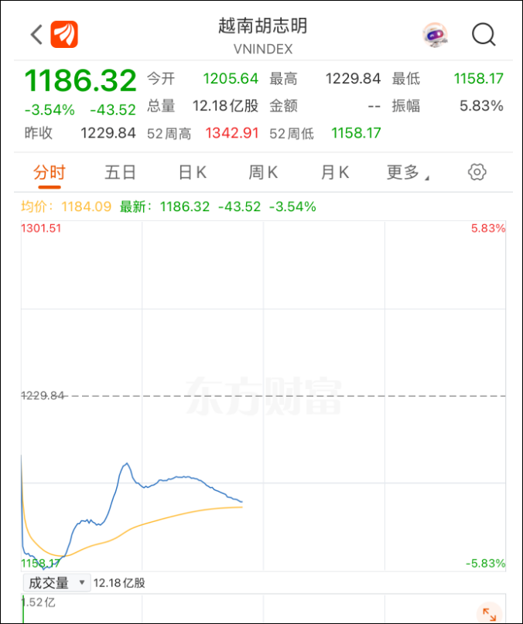Click the orange Eastmoney app logo

[x=65, y=34]
